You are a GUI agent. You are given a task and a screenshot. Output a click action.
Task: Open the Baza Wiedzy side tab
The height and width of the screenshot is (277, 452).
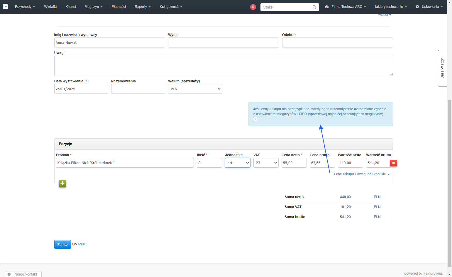[x=442, y=68]
